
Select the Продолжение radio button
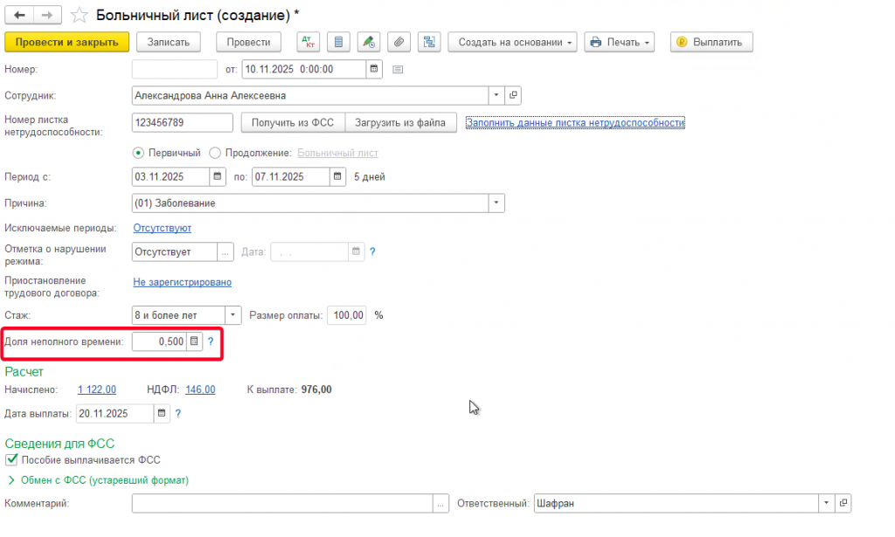pos(215,153)
